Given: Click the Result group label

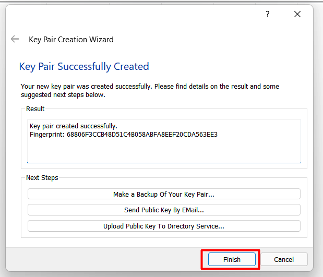Looking at the screenshot, I should pos(35,109).
